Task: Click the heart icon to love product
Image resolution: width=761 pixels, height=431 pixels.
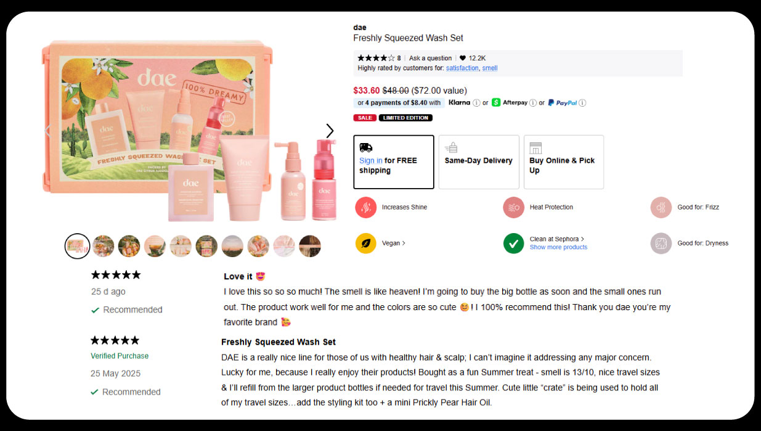Action: click(x=463, y=58)
